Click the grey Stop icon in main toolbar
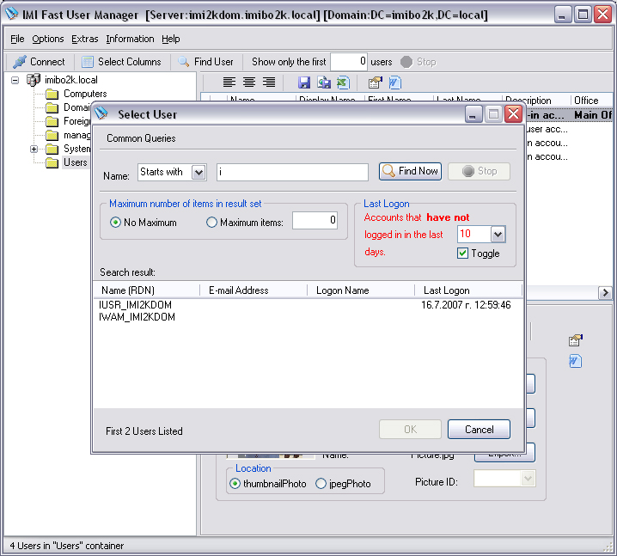The width and height of the screenshot is (617, 556). (406, 62)
